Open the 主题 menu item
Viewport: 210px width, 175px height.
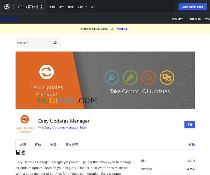tap(52, 7)
